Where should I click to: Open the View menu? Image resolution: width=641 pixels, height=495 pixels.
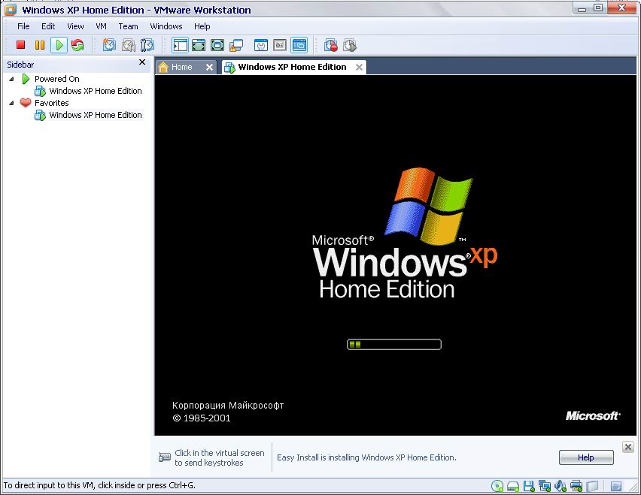tap(75, 26)
